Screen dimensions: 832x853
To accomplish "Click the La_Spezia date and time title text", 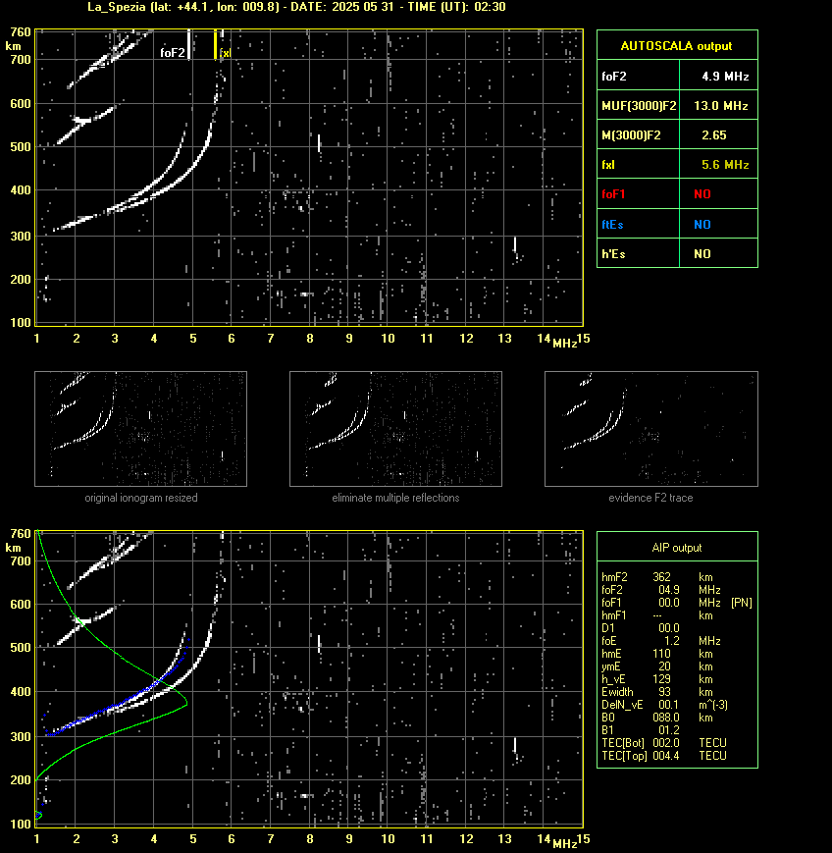I will pos(297,7).
